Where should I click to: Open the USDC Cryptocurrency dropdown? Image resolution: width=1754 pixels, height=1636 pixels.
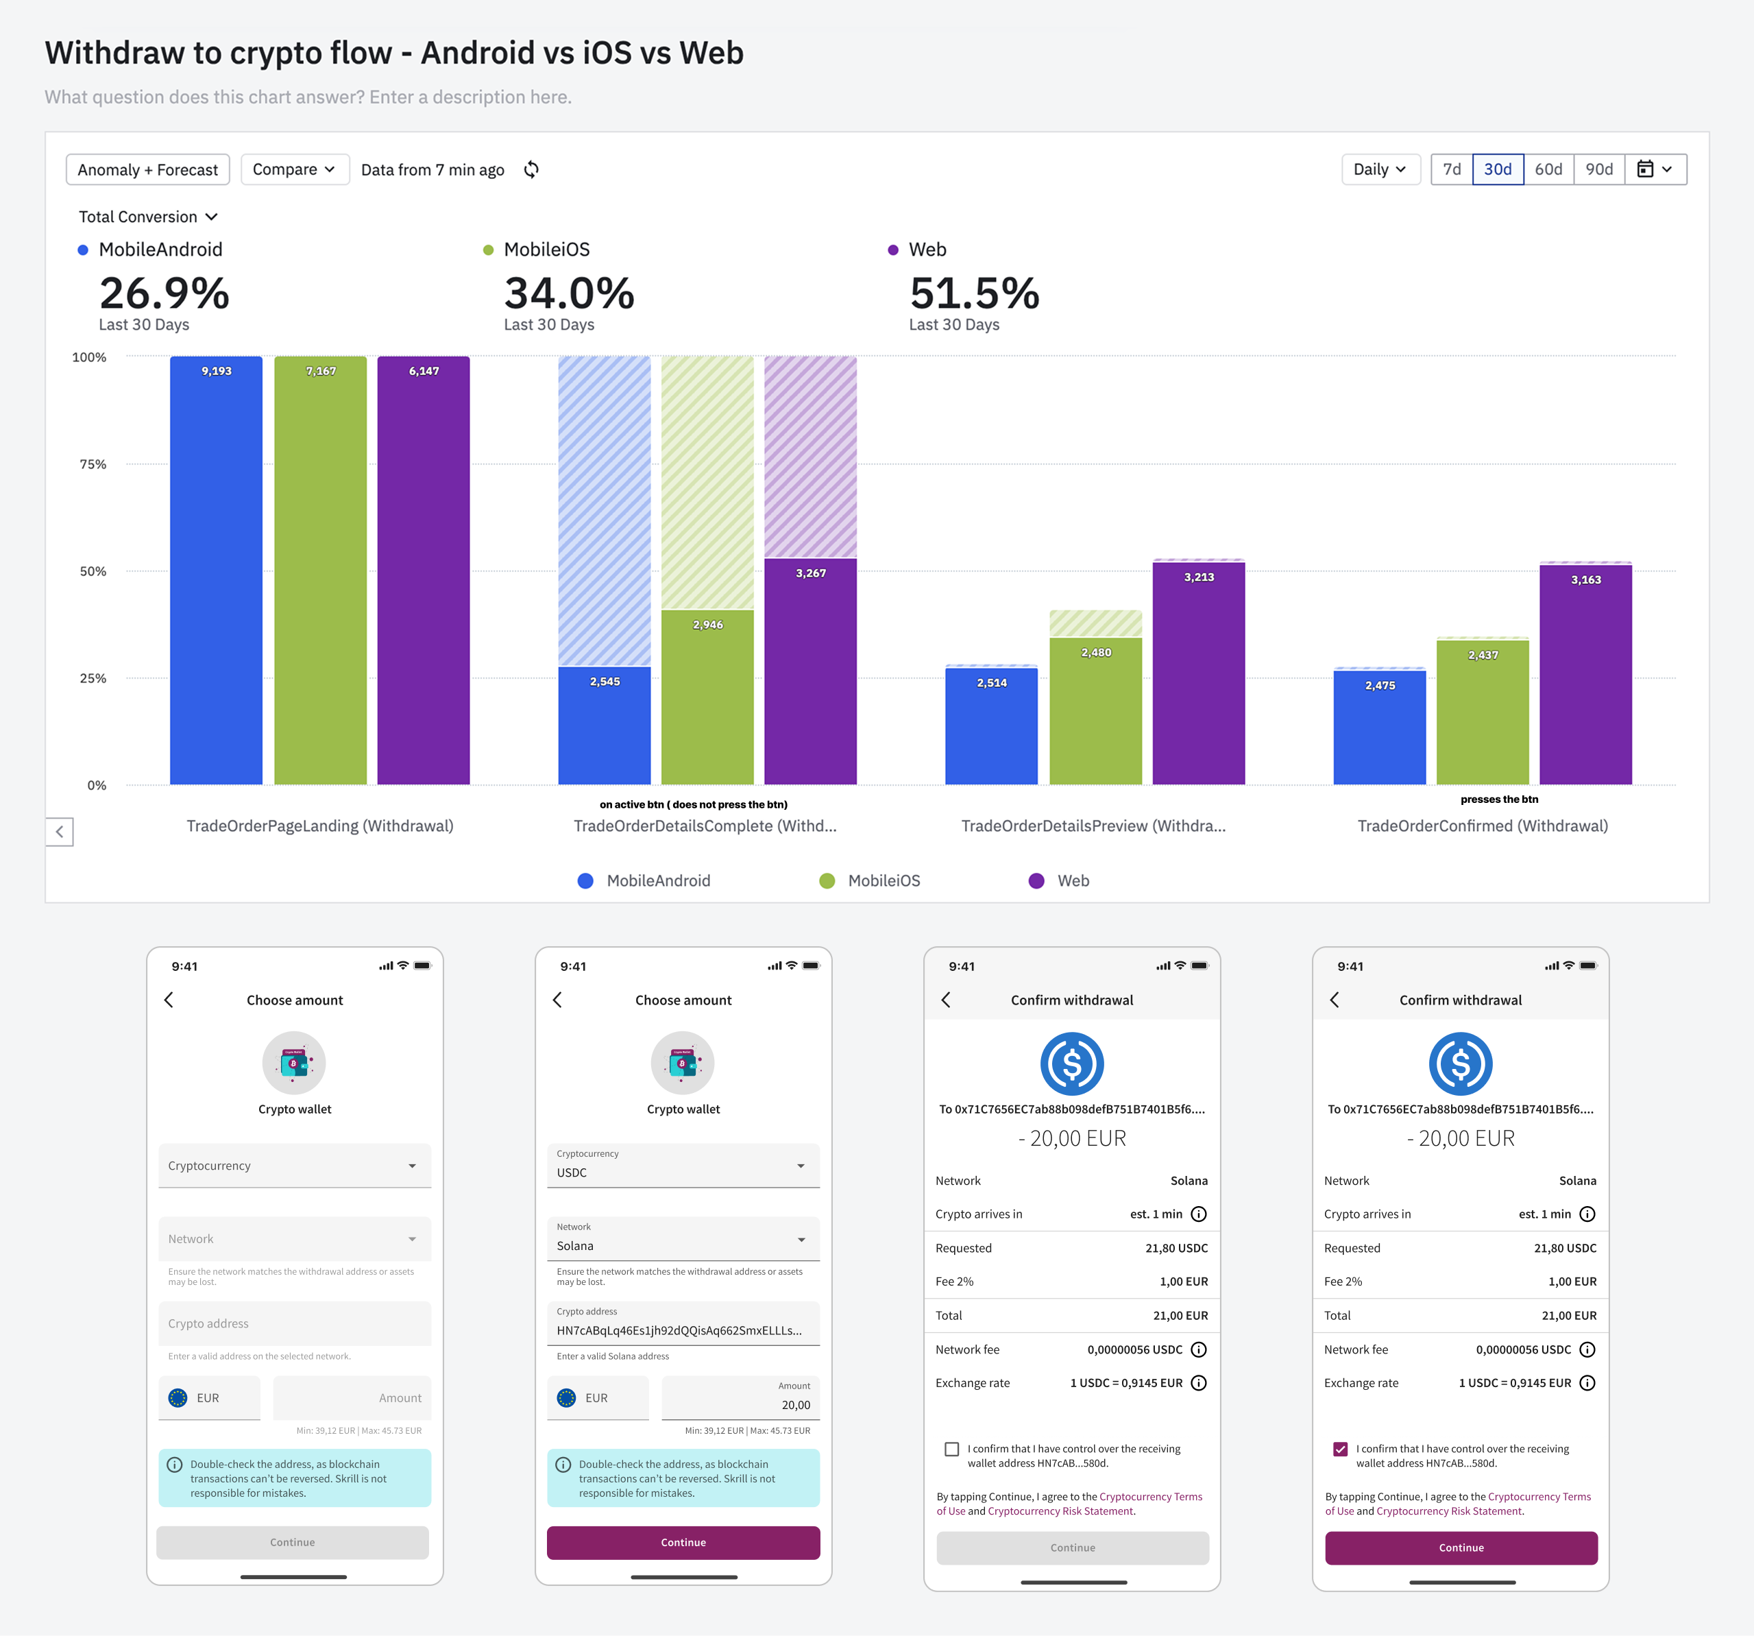[x=684, y=1166]
